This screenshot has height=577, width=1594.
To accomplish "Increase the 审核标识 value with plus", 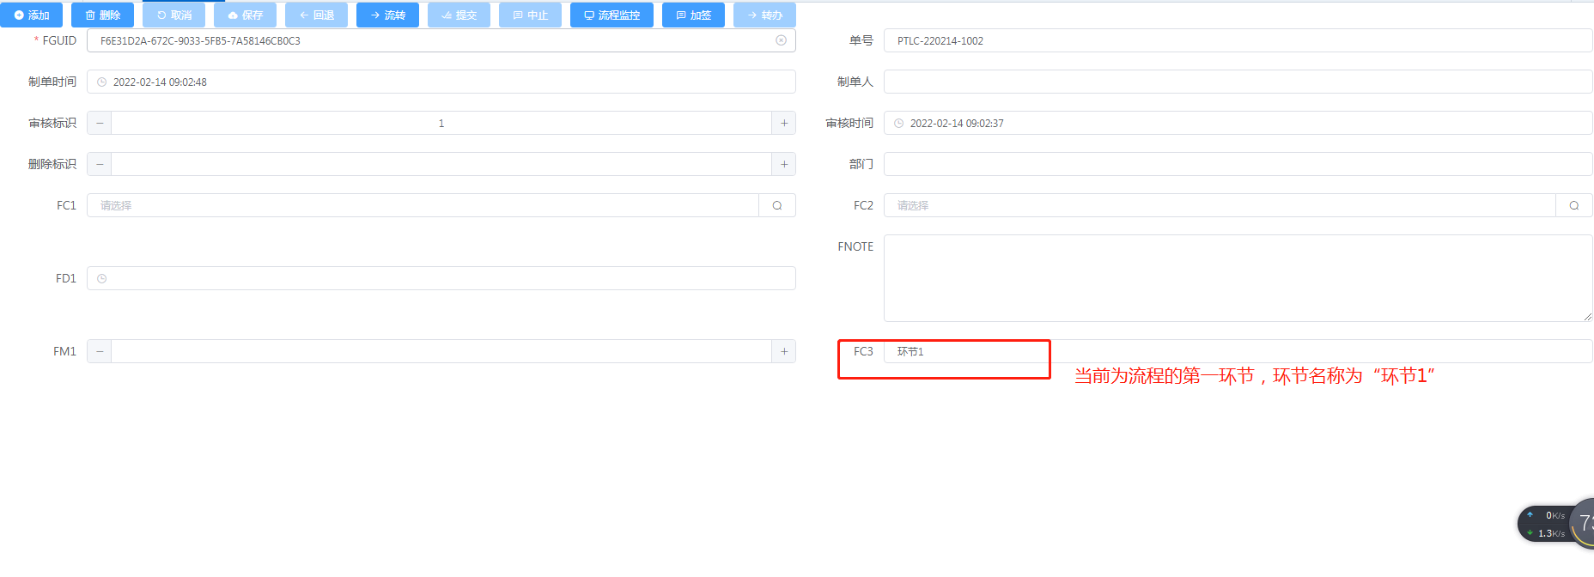I will [x=784, y=124].
